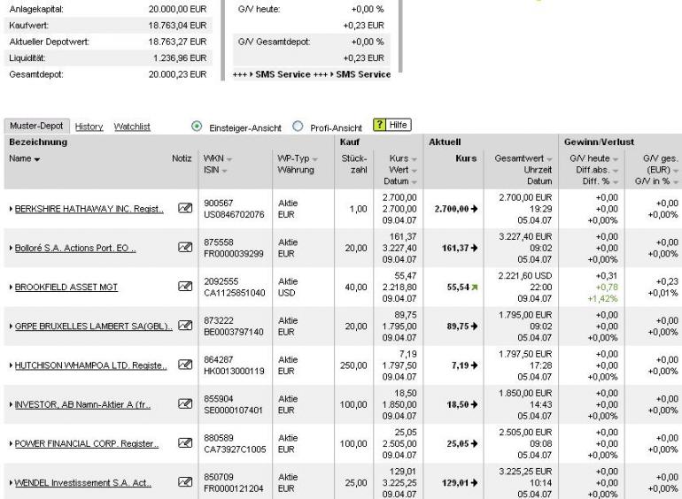Open the BROOKFIELD ASSET MGT link

point(66,287)
